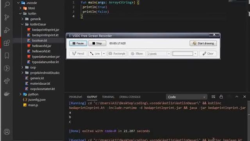Open generic.kt file
Viewport: 250px width, 141px height.
(37, 78)
